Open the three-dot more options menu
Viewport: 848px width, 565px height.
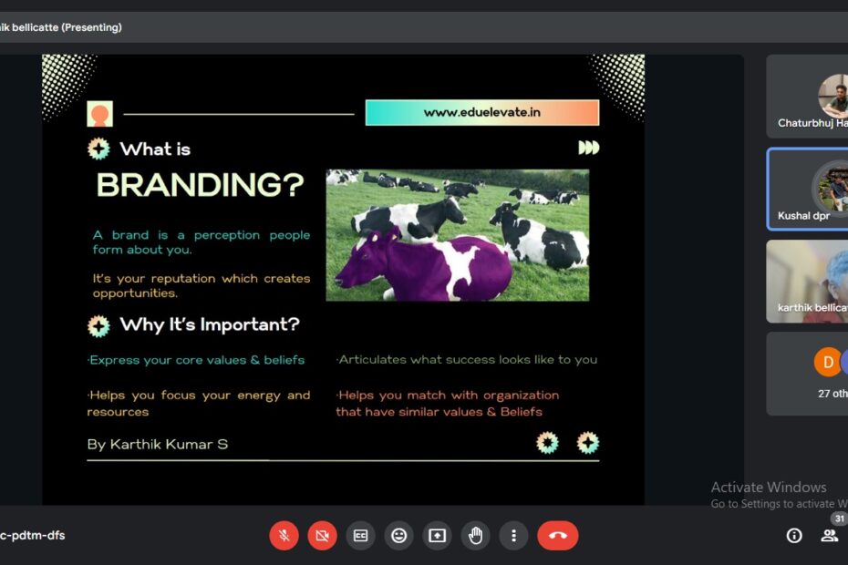tap(513, 535)
